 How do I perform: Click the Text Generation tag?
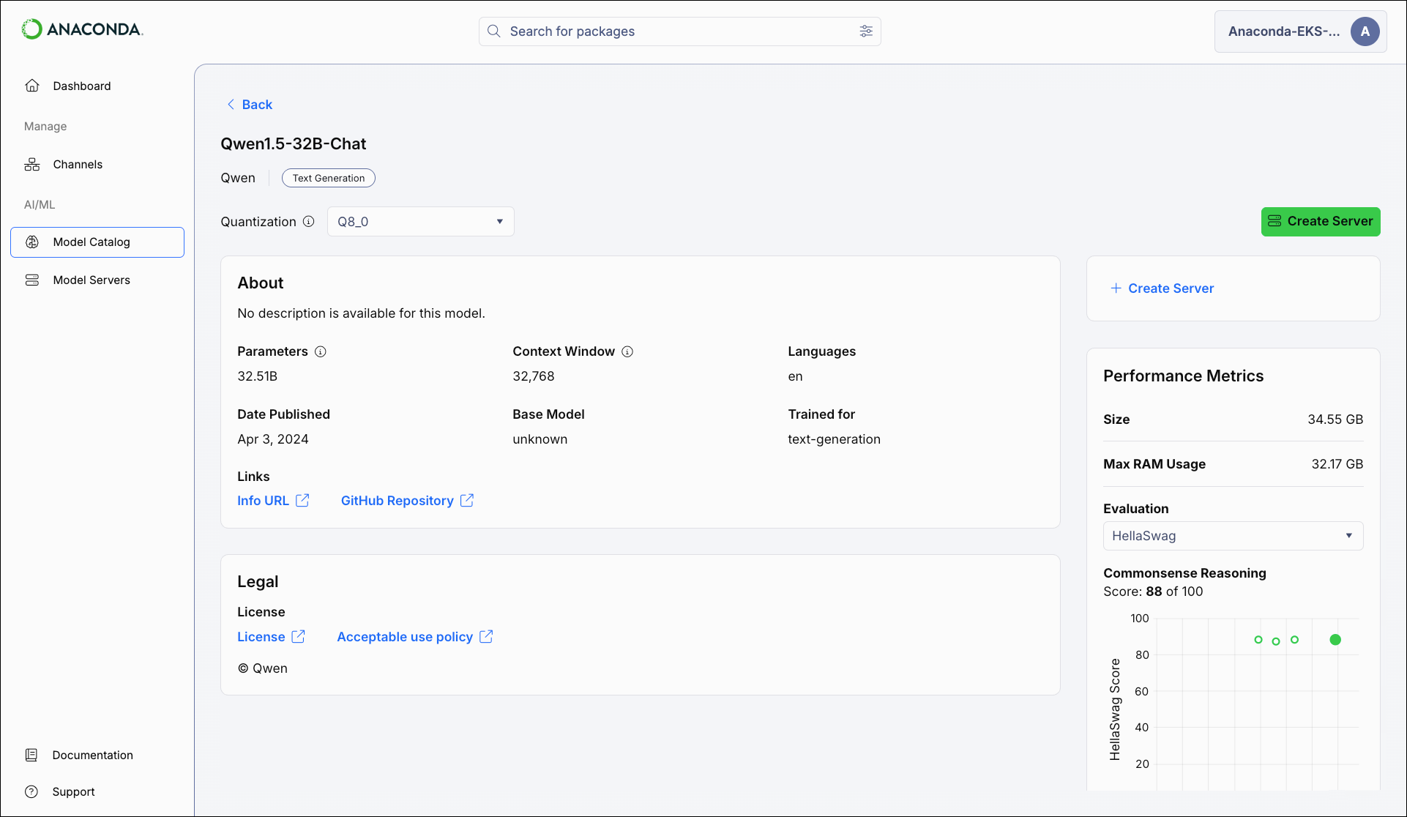pos(328,179)
